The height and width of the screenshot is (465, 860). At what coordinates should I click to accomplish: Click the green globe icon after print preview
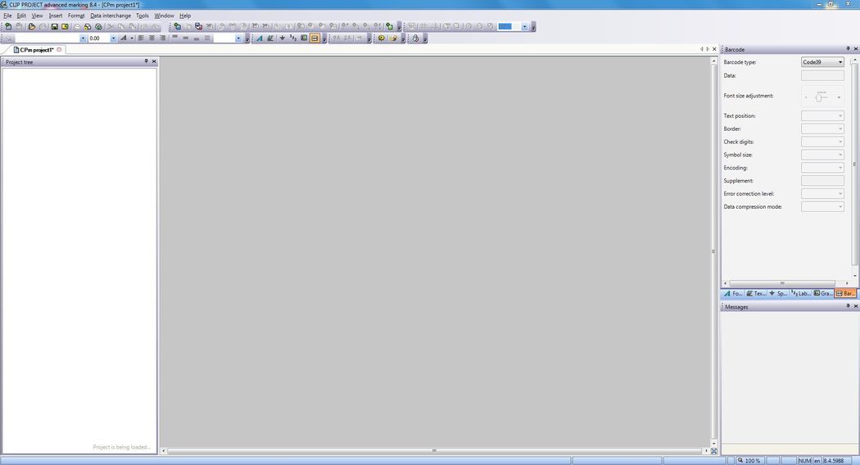click(x=99, y=26)
